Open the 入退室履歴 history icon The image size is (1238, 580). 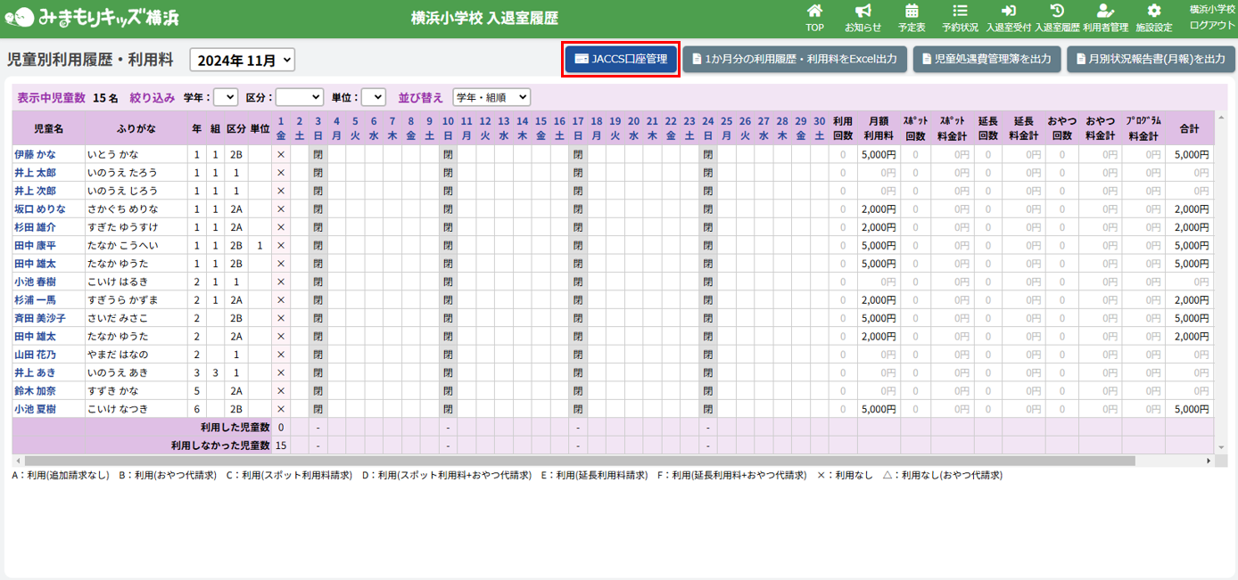pyautogui.click(x=1057, y=12)
